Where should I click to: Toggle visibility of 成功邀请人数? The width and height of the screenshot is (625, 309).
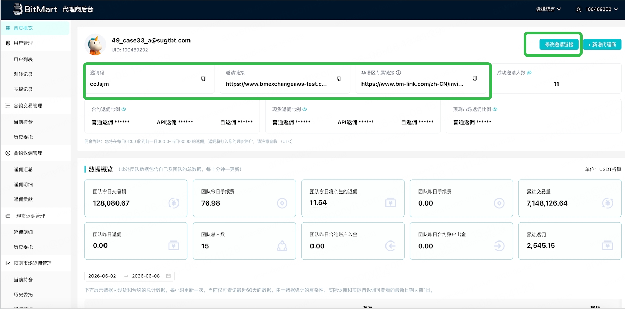(x=529, y=73)
